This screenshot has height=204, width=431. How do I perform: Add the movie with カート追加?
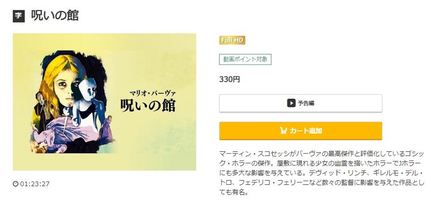coord(300,131)
